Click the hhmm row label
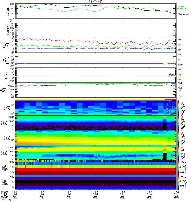 click(x=4, y=198)
